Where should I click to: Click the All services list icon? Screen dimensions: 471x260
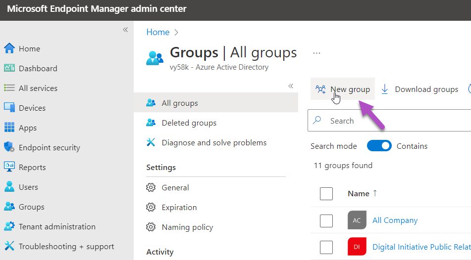pos(9,88)
